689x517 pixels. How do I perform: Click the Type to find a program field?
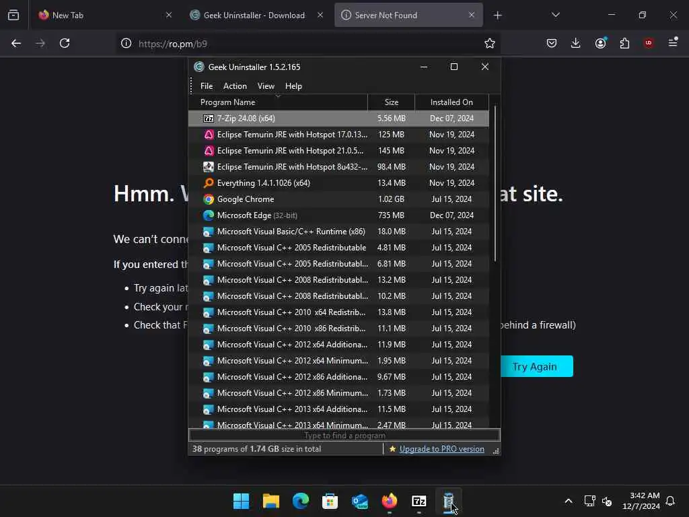tap(344, 436)
